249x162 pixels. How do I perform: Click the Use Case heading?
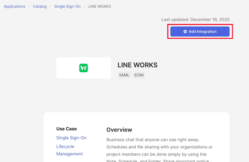point(66,129)
